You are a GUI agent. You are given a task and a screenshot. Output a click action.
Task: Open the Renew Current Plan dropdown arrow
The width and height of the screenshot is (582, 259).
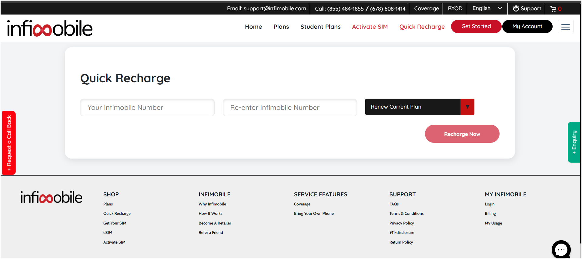click(x=467, y=107)
